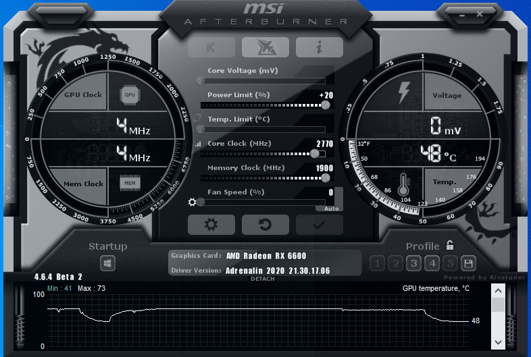
Task: Click the graphics card name AMD Radeon RX 6600
Action: 266,256
